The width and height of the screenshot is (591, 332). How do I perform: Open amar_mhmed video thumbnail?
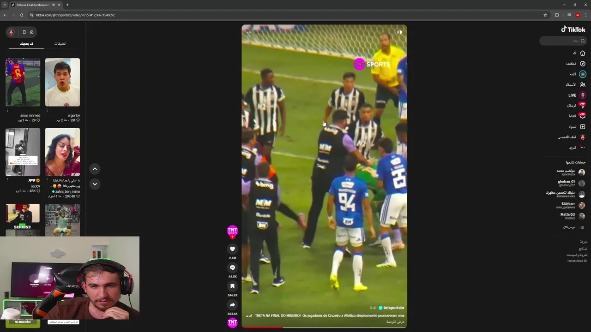23,83
